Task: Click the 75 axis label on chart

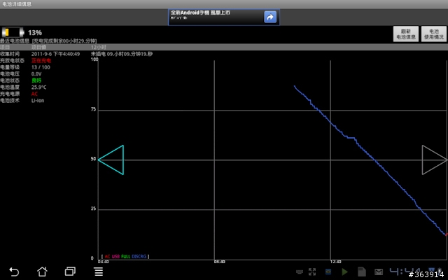Action: pos(93,109)
